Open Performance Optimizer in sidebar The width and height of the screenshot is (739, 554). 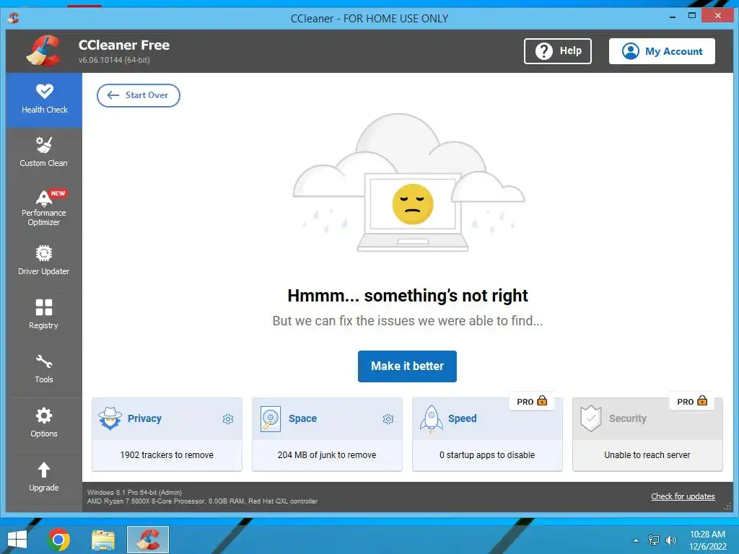(x=44, y=208)
